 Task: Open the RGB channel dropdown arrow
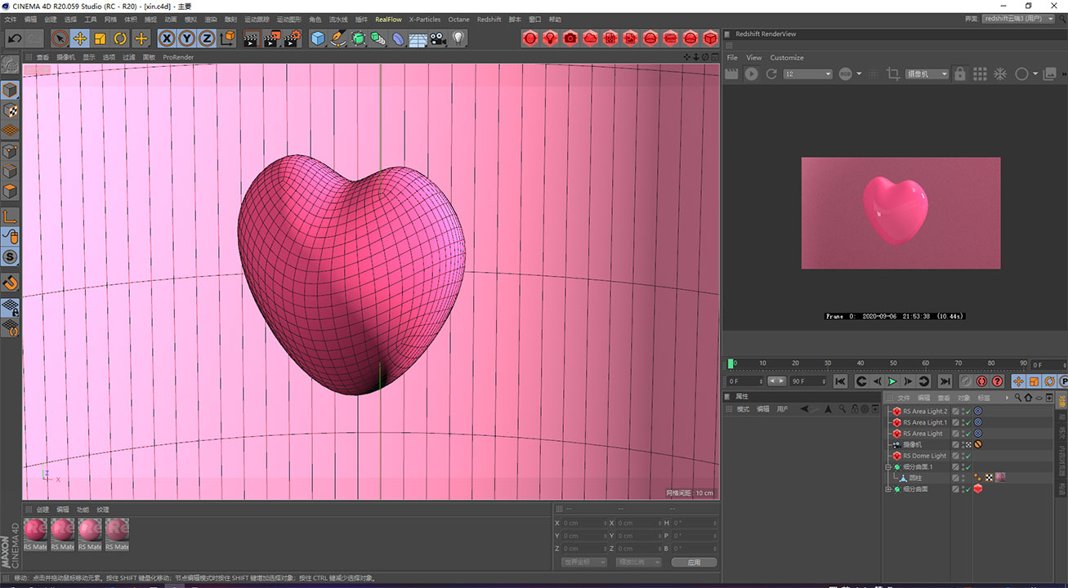point(859,73)
